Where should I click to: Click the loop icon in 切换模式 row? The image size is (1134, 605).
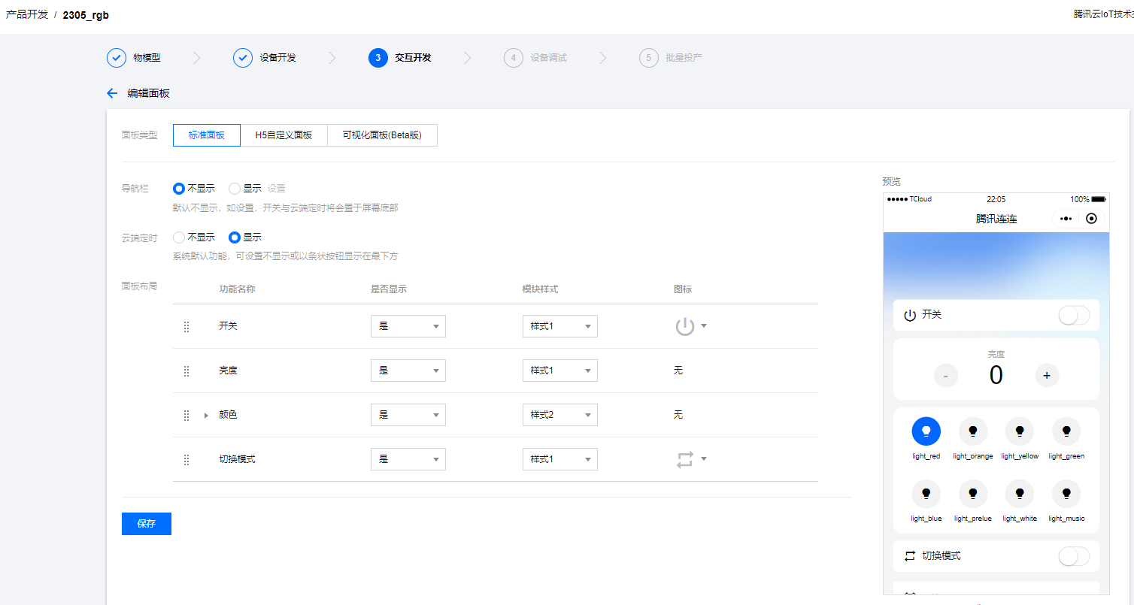[x=684, y=459]
